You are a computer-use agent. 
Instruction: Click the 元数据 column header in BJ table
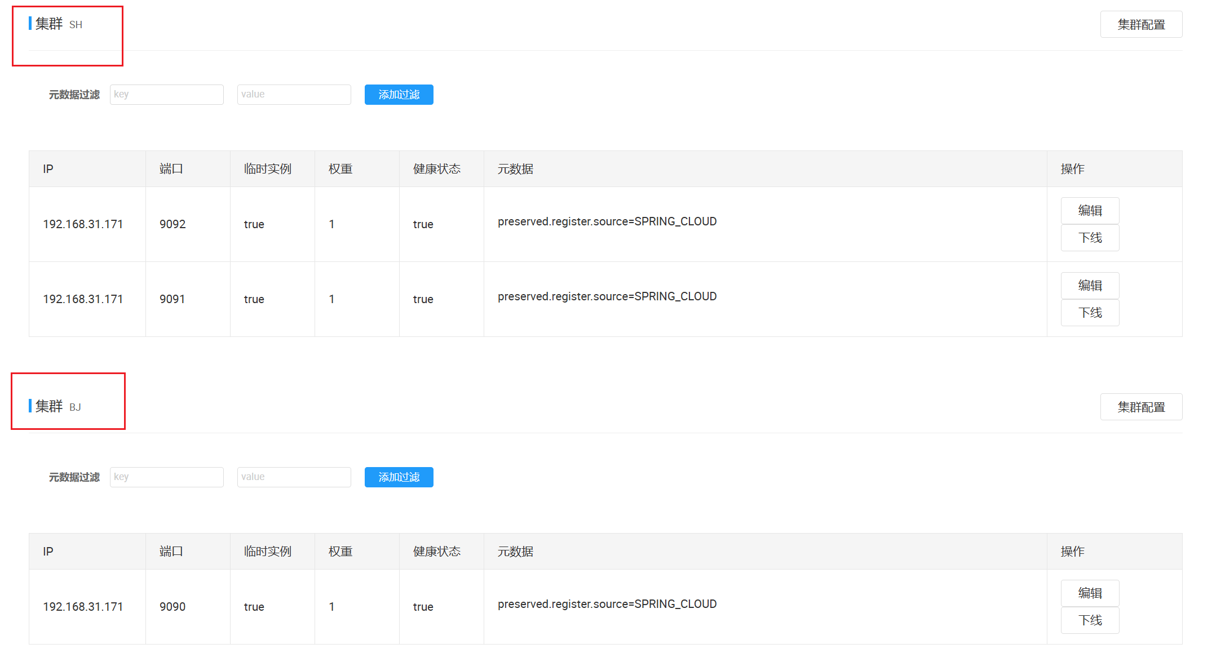[515, 552]
